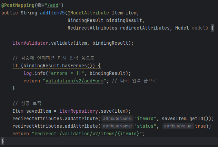Click the comment "// 성공 로직"
Screen dimensions: 218x147
27,103
